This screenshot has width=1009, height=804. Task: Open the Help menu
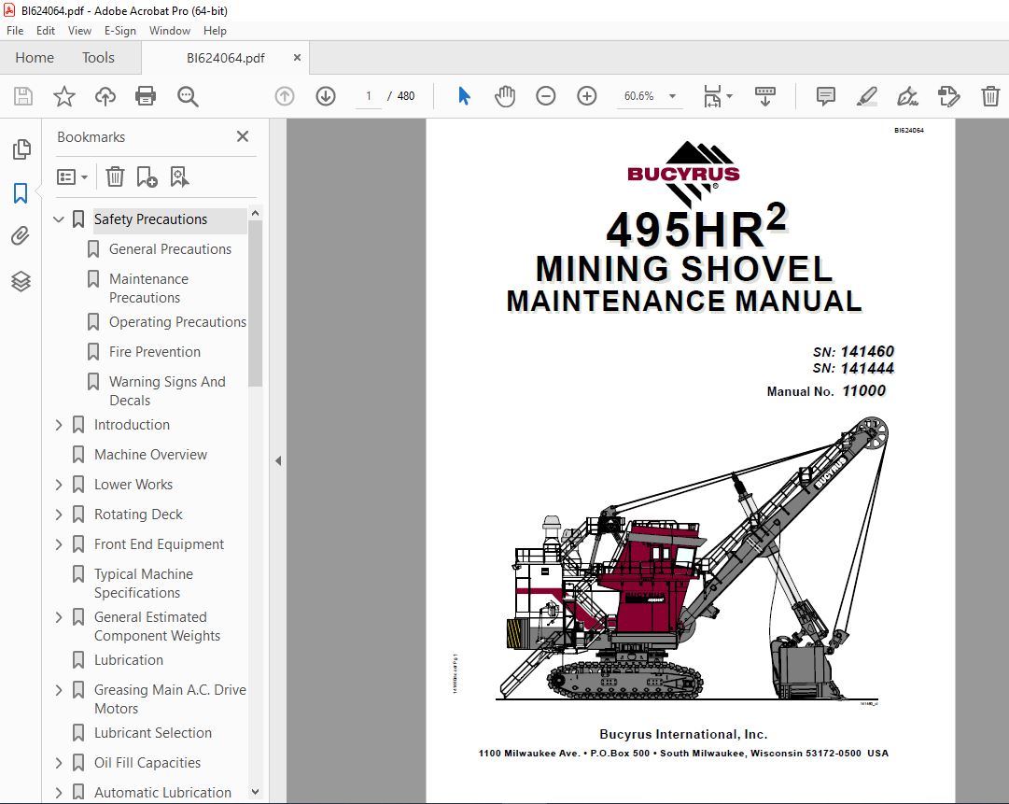click(215, 31)
